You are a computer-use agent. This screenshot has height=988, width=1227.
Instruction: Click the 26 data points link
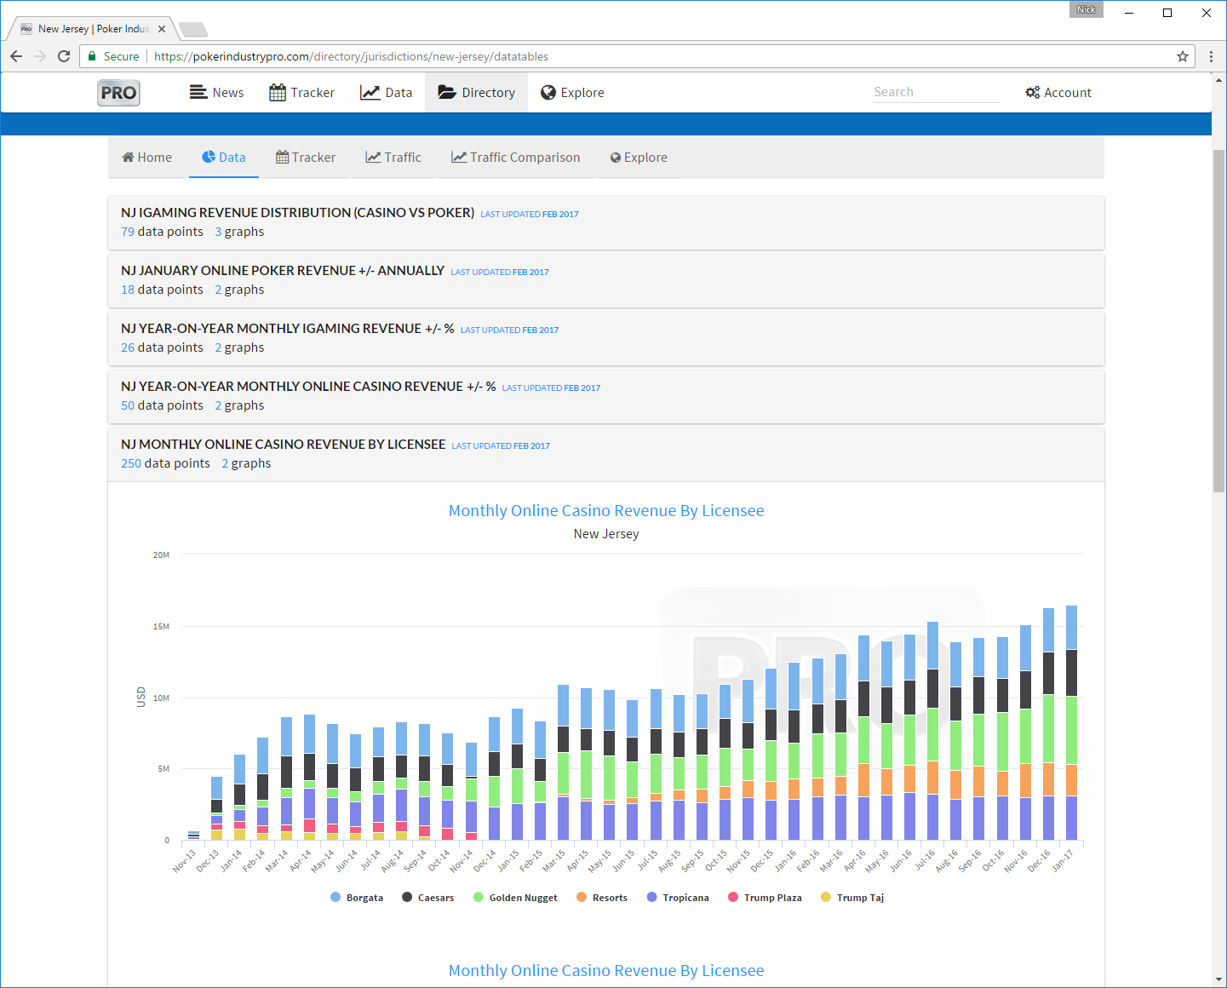click(x=162, y=348)
